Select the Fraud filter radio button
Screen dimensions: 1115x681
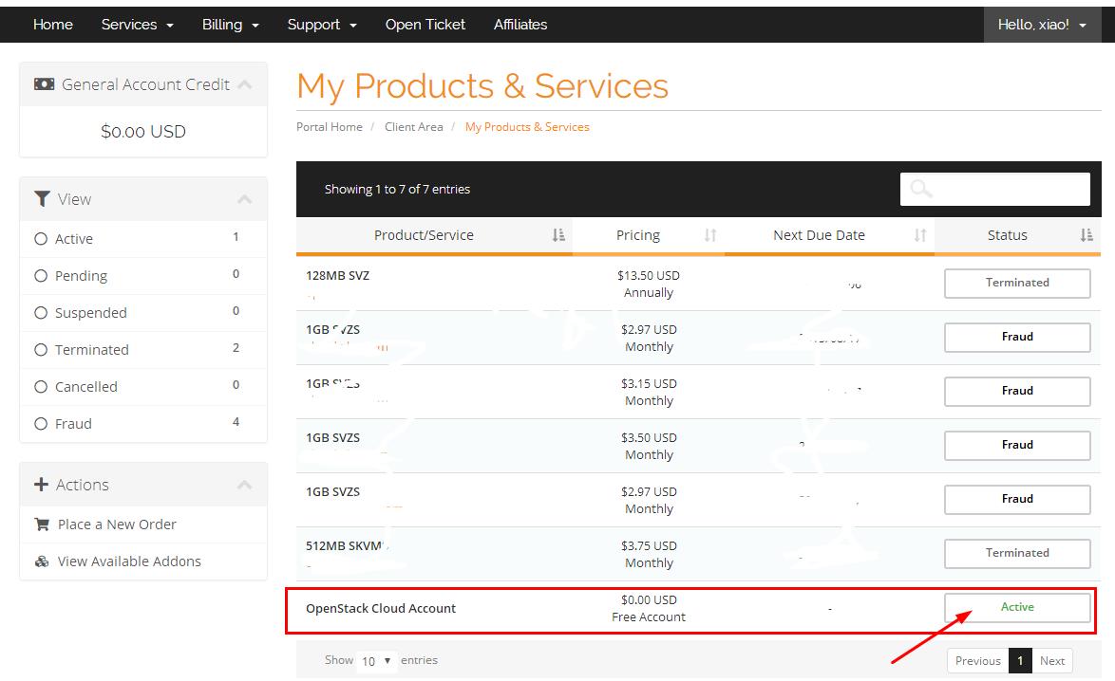click(41, 423)
